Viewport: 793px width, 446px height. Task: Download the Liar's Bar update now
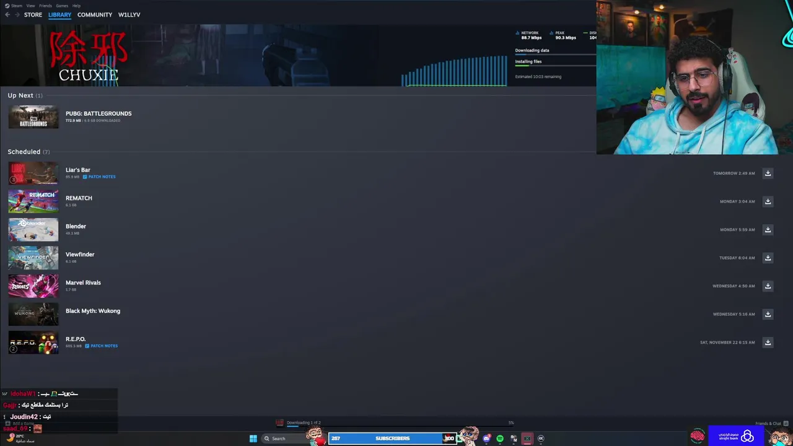tap(768, 173)
